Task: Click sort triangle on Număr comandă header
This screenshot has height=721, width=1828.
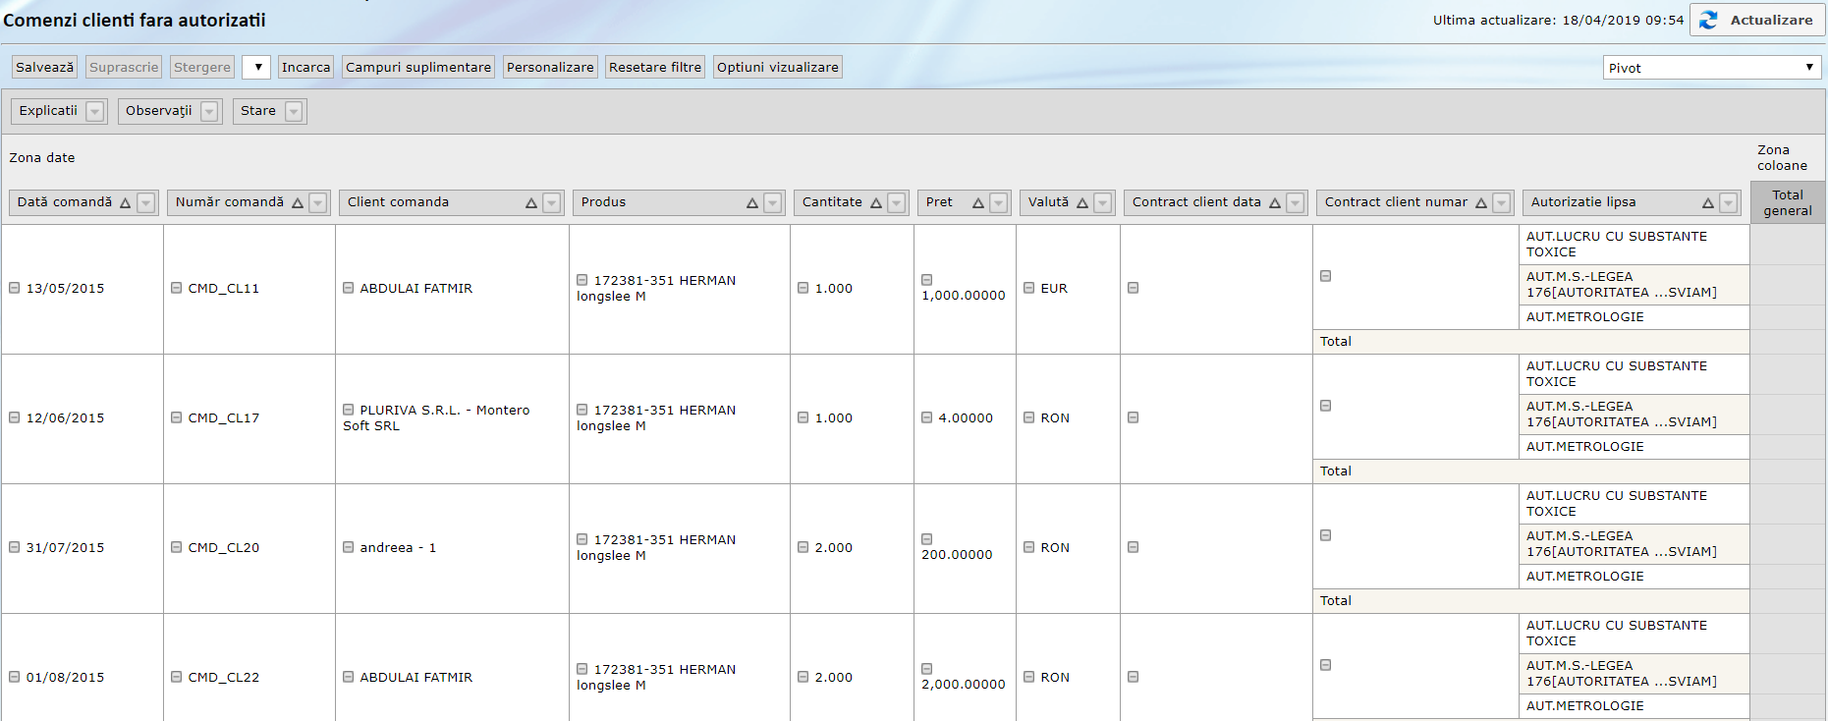Action: pyautogui.click(x=298, y=203)
